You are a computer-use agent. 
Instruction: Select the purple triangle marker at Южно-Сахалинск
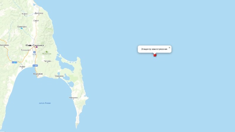pyautogui.click(x=37, y=47)
